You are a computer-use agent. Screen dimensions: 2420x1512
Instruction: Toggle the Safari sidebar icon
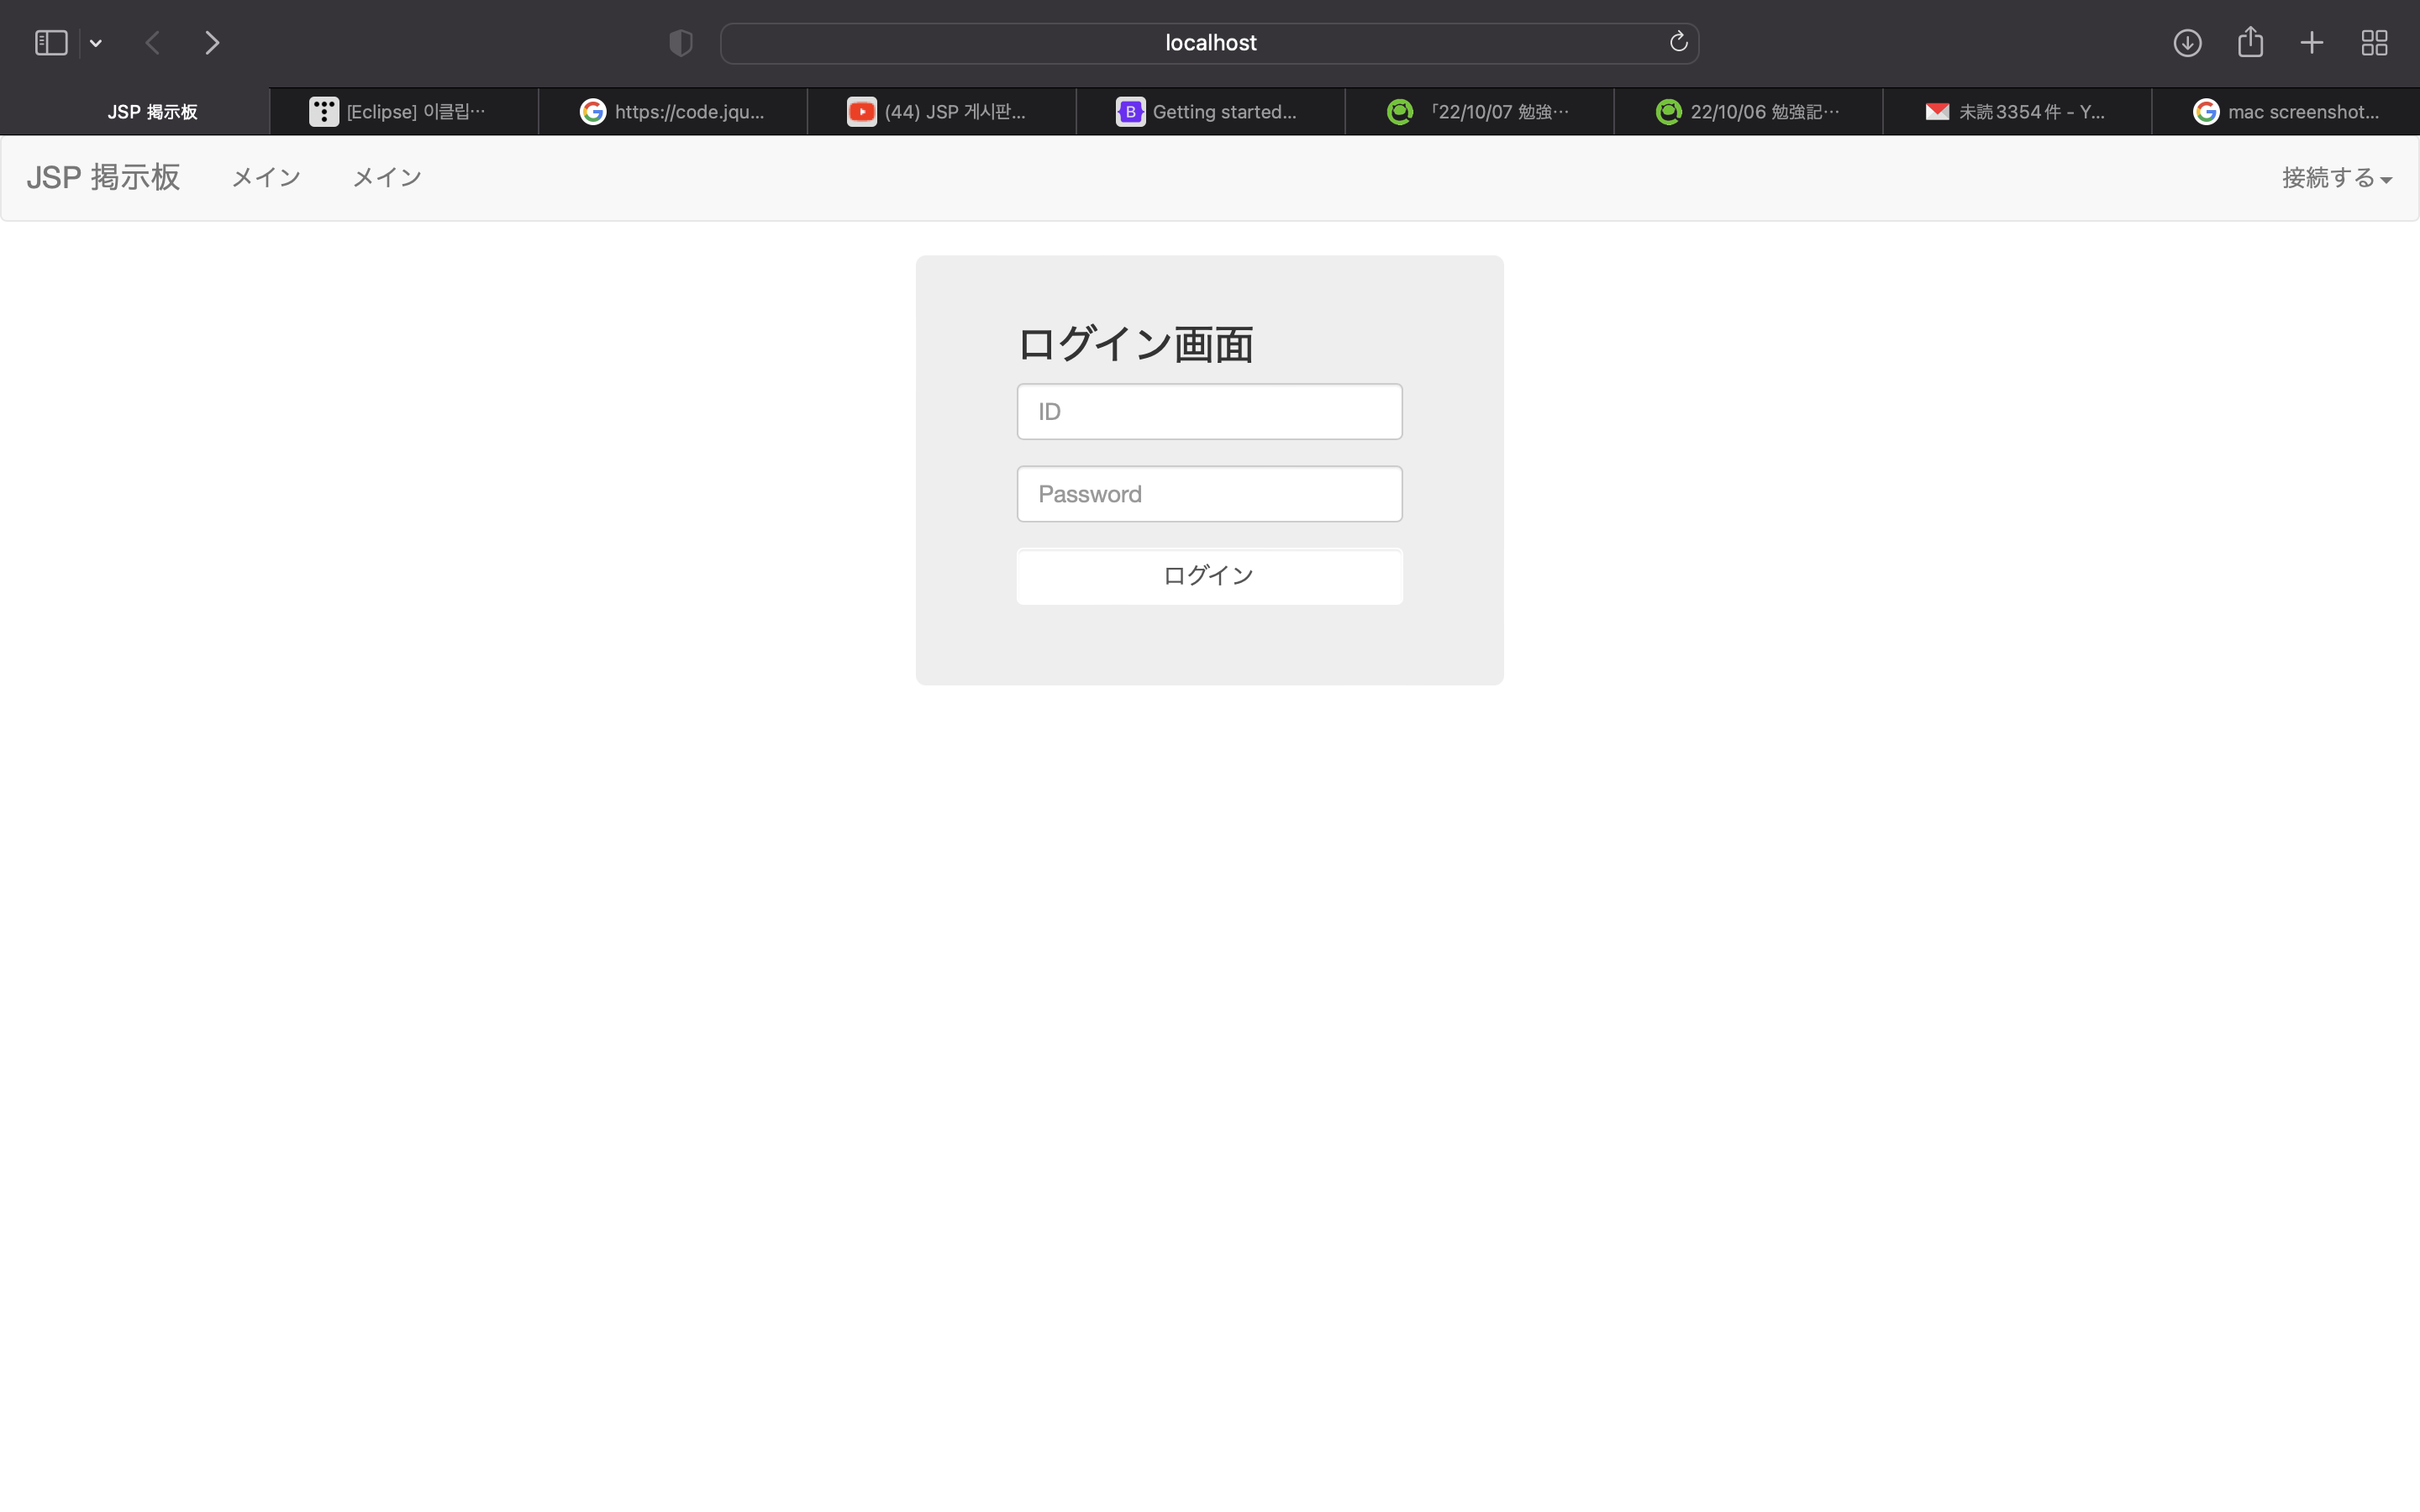[51, 43]
